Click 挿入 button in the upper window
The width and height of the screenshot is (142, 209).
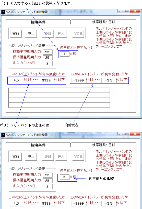tap(61, 34)
